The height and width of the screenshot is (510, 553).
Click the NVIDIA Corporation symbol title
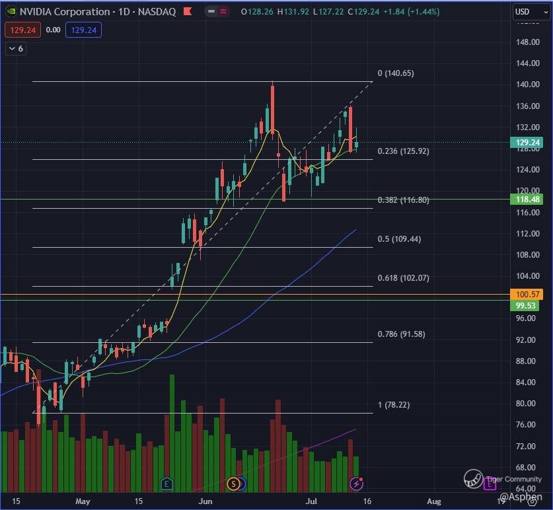pos(65,12)
